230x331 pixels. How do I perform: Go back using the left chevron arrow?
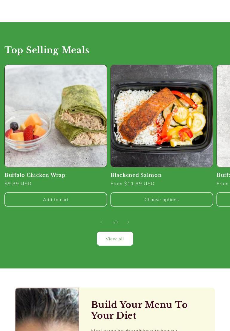(102, 222)
